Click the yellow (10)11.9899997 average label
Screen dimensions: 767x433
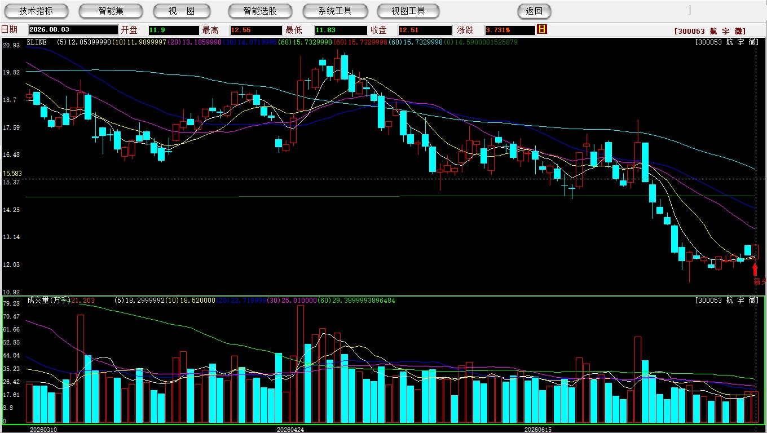[139, 42]
